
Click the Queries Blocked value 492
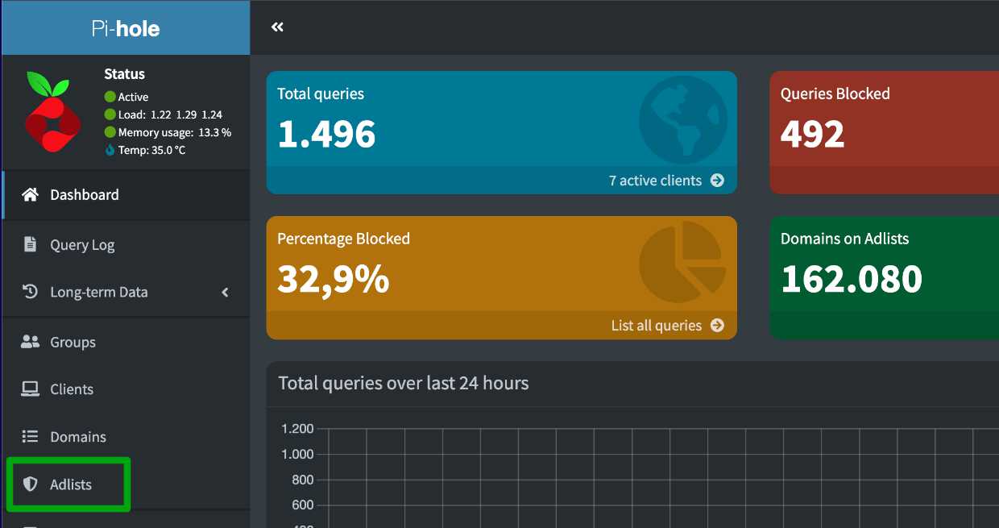click(x=812, y=134)
